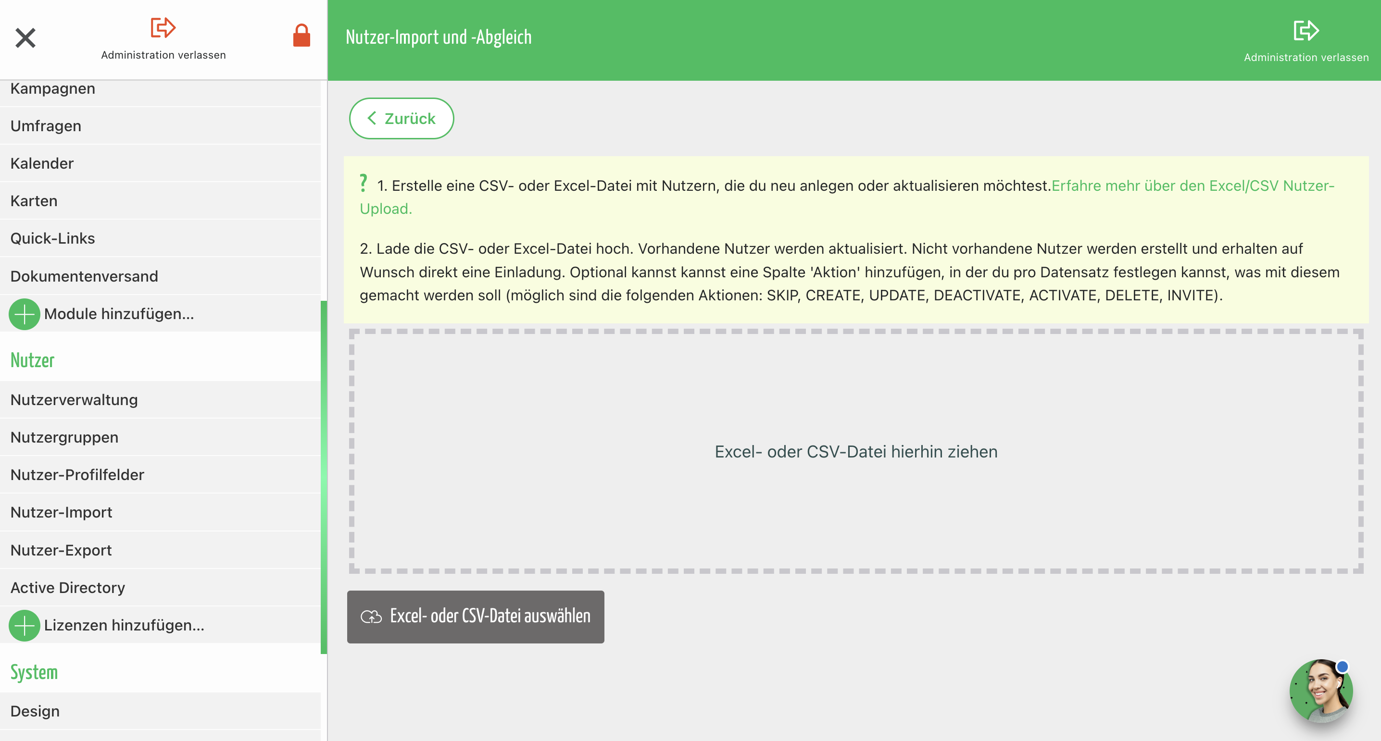Open Design under System section

(x=160, y=712)
